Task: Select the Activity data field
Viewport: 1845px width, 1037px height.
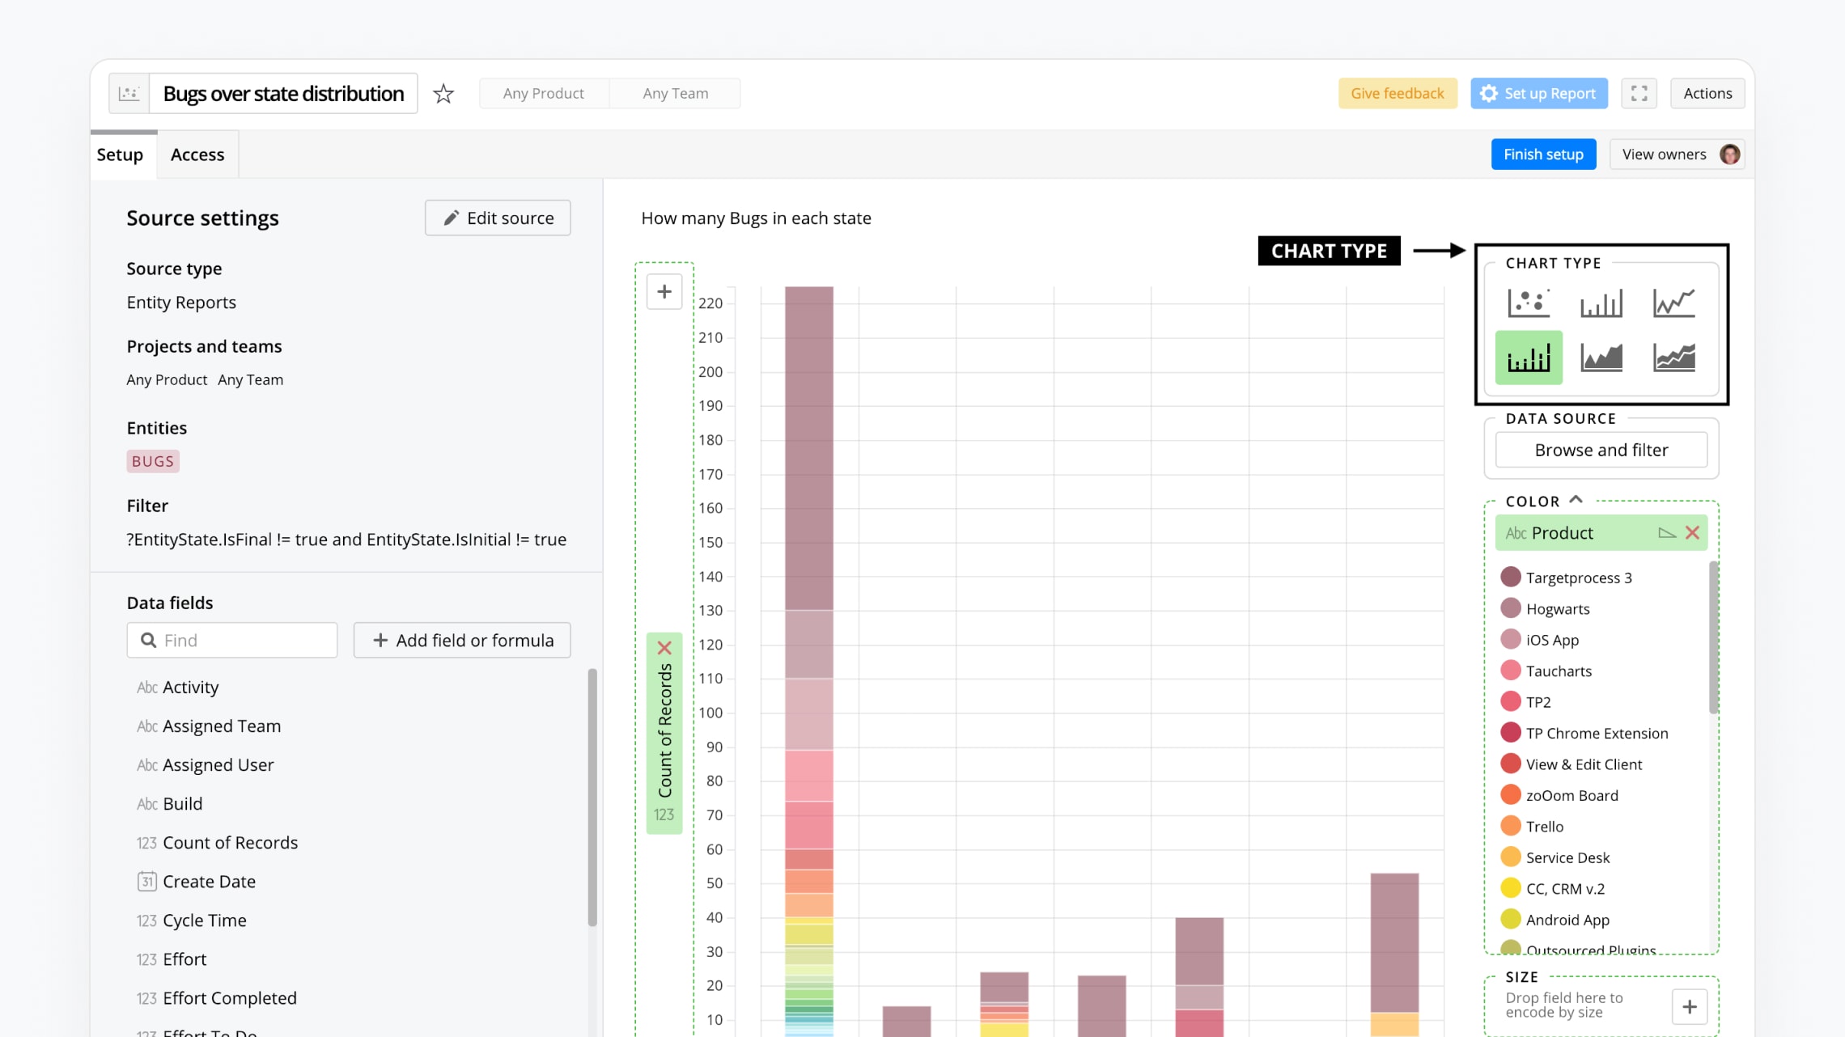Action: click(x=190, y=687)
